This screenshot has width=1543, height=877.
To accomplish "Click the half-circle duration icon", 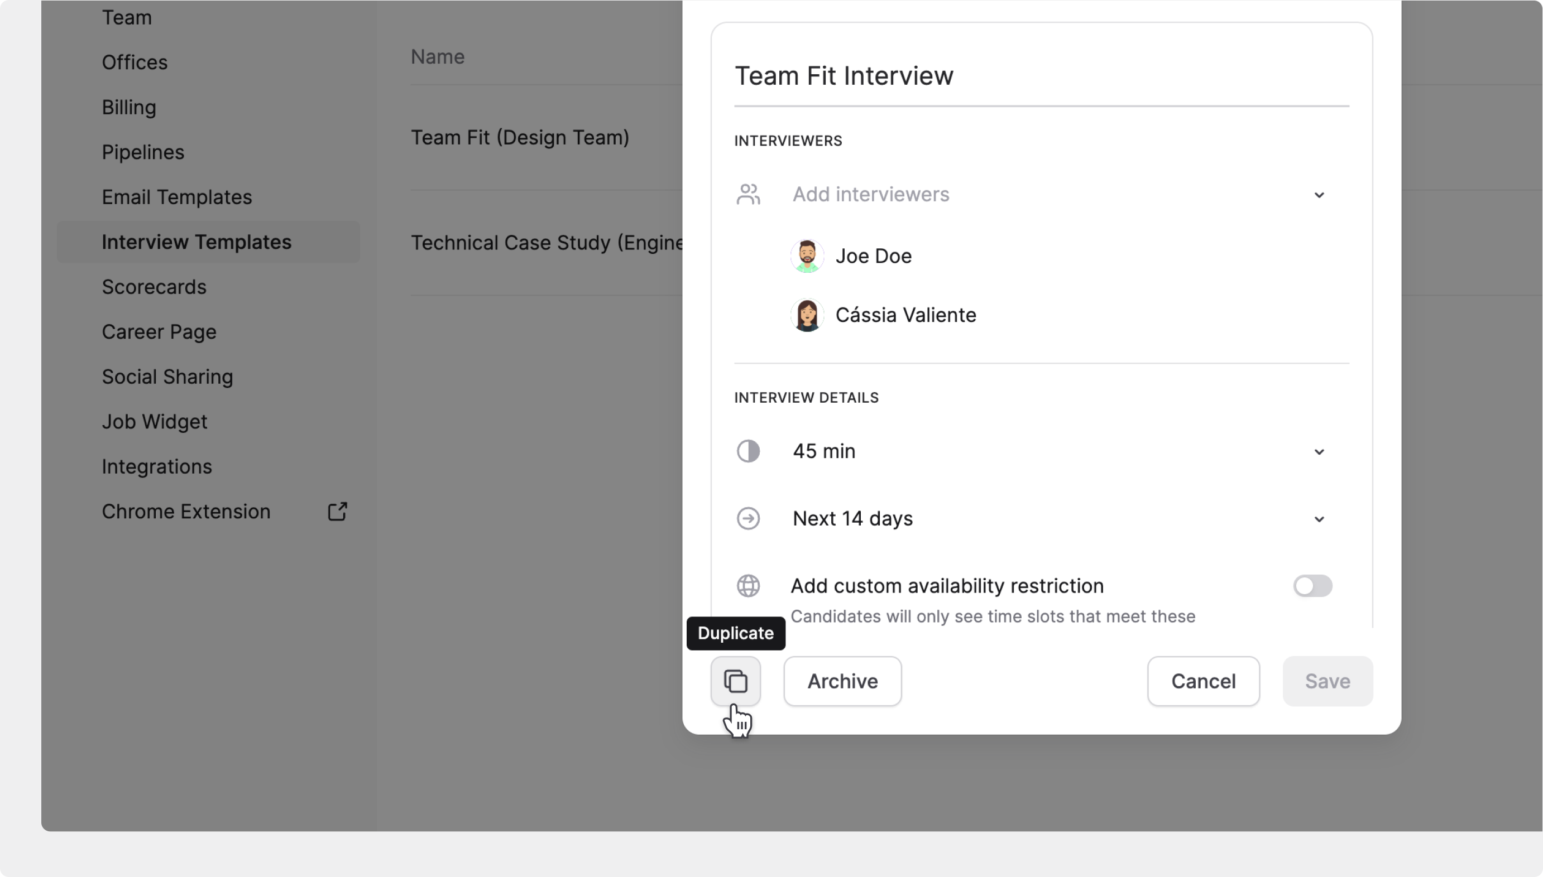I will click(748, 451).
